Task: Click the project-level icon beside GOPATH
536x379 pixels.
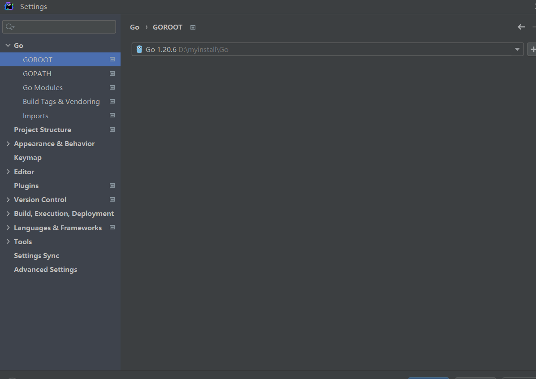Action: coord(112,73)
